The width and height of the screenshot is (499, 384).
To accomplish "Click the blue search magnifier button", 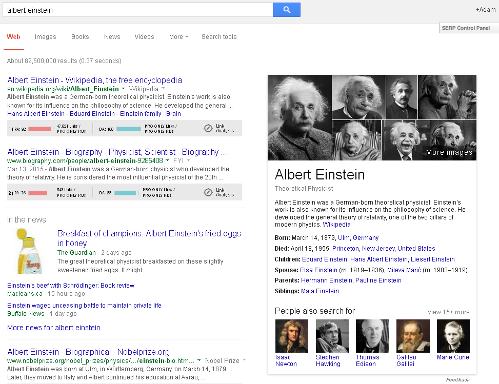I will [286, 10].
